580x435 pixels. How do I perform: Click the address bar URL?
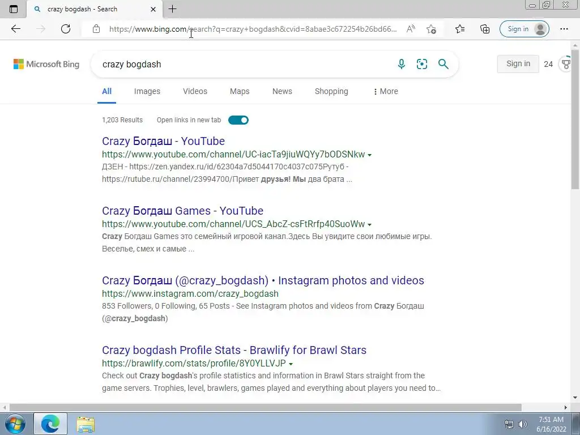click(x=253, y=29)
